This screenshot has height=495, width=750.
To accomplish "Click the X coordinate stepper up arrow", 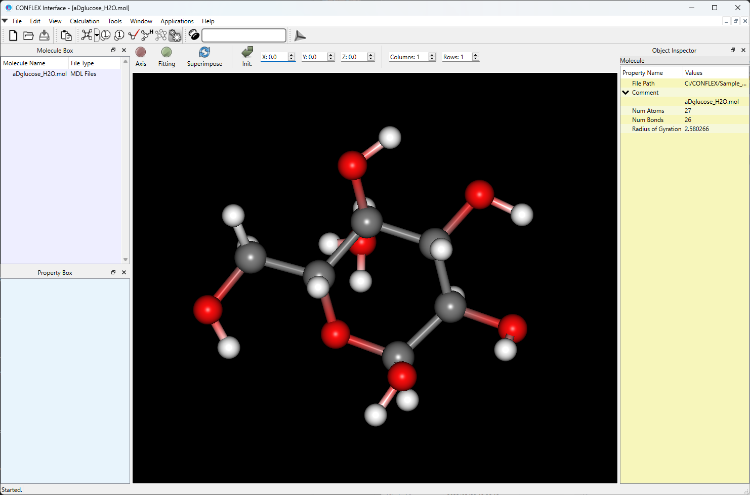I will tap(292, 54).
